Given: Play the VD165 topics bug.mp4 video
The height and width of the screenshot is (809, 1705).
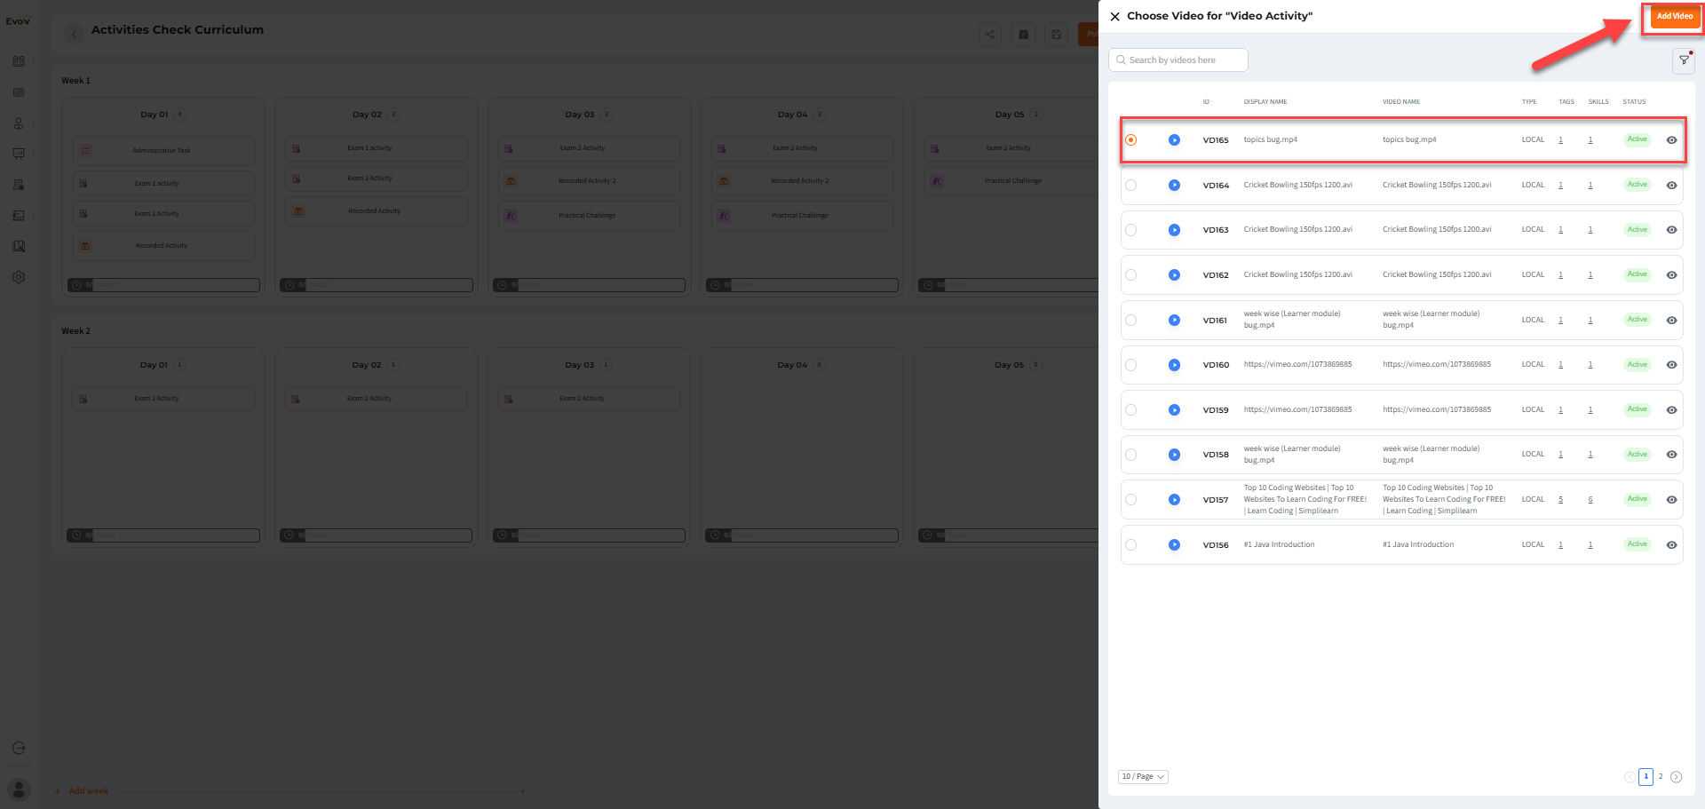Looking at the screenshot, I should (x=1174, y=140).
